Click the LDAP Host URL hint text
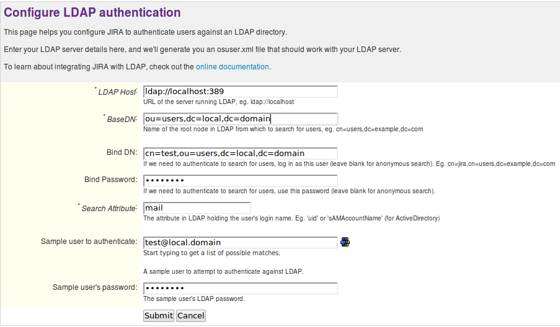This screenshot has height=327, width=560. pyautogui.click(x=218, y=102)
